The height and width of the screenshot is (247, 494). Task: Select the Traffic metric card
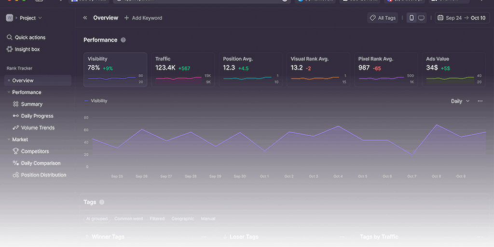[183, 69]
